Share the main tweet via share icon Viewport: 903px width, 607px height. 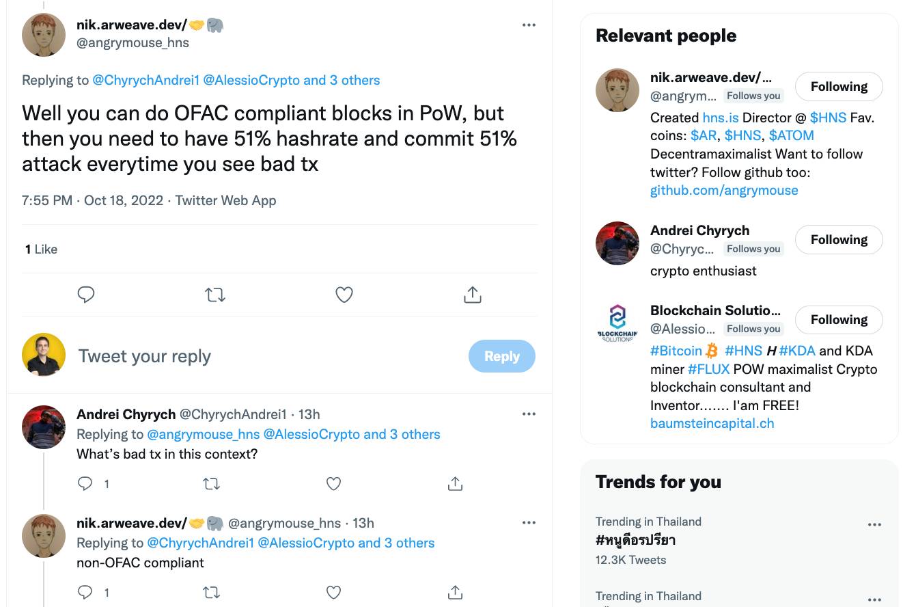point(473,295)
